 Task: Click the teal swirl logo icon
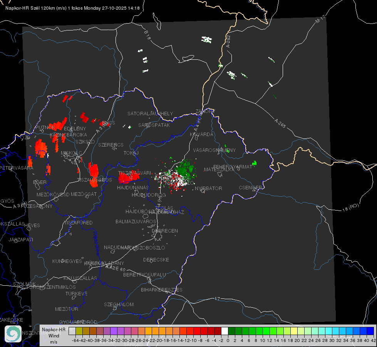[13, 334]
